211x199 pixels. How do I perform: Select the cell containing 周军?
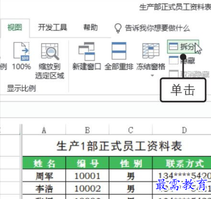click(44, 175)
